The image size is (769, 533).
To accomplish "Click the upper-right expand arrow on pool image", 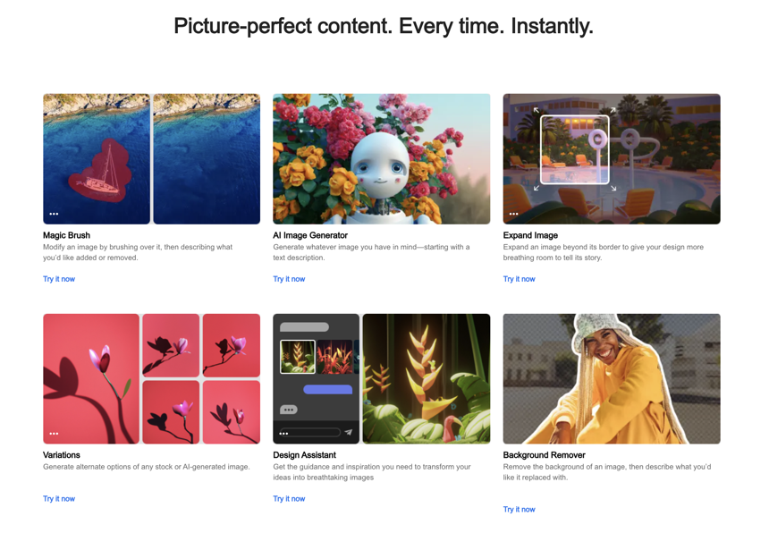I will coord(613,111).
